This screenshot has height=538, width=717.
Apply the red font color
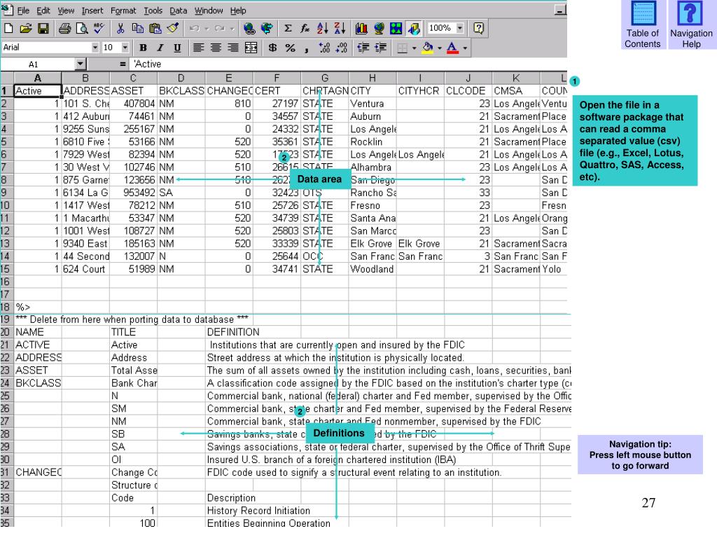(452, 48)
